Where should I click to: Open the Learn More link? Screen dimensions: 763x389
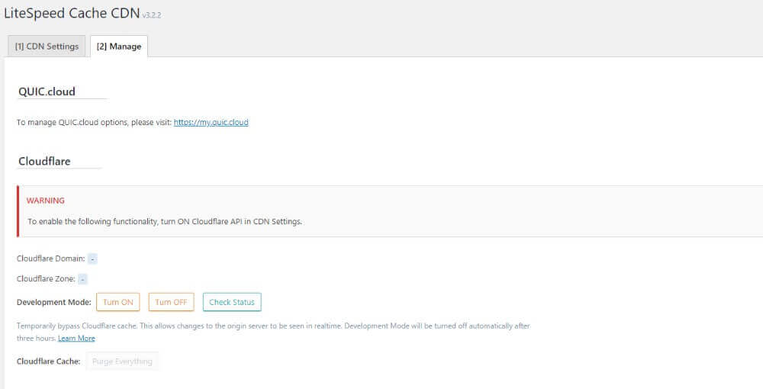(x=76, y=339)
